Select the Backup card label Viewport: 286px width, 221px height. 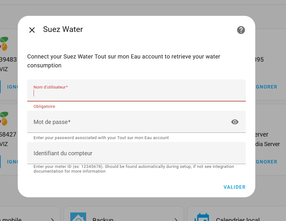pyautogui.click(x=103, y=219)
